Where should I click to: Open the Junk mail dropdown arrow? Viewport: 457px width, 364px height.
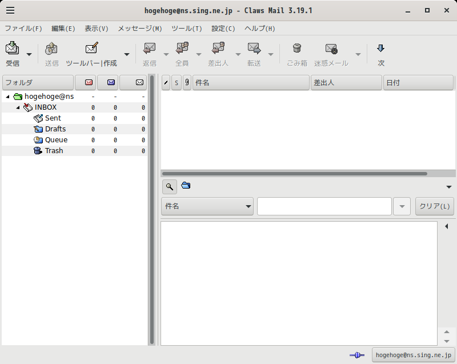click(x=358, y=54)
